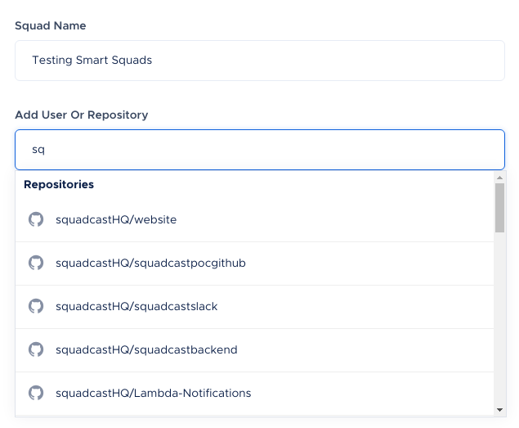Click the Repositories section heading
This screenshot has height=428, width=519.
pos(59,185)
